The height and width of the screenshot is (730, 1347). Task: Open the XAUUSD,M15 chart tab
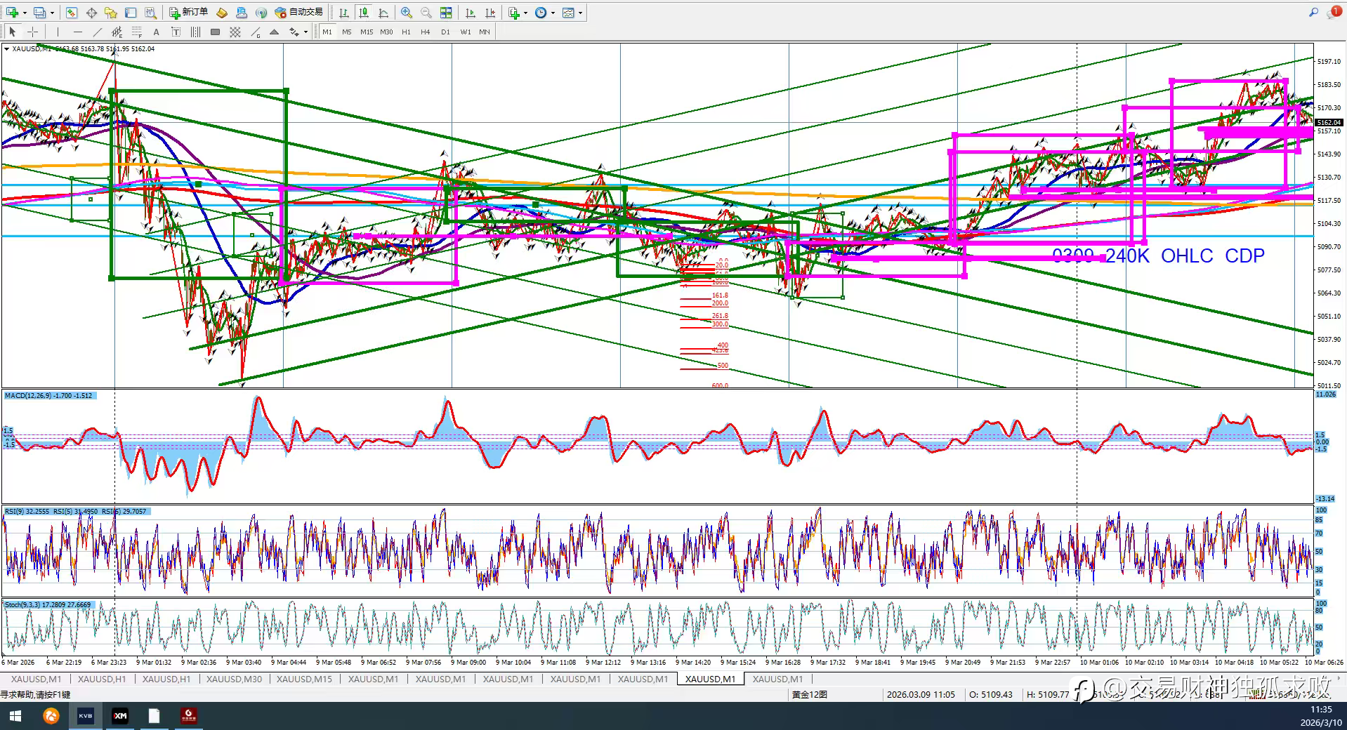coord(304,679)
